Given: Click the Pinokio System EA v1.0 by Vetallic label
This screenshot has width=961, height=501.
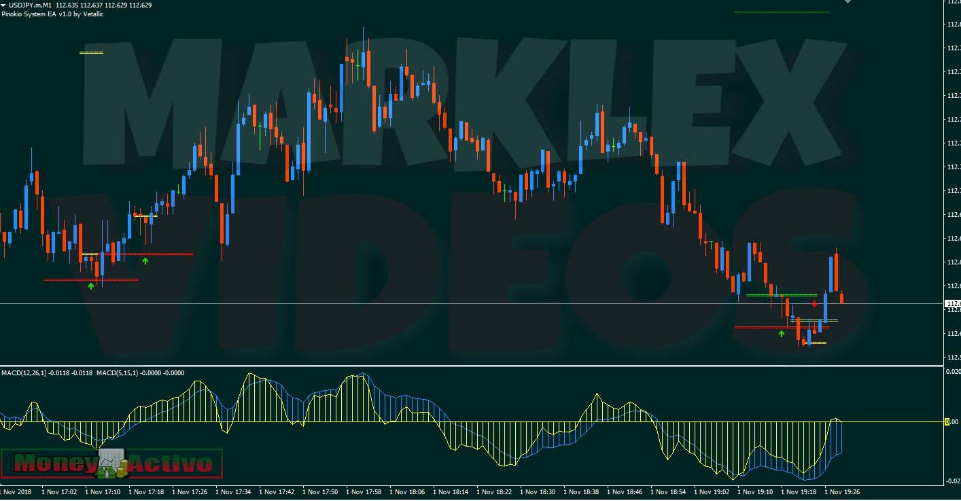Looking at the screenshot, I should tap(52, 14).
